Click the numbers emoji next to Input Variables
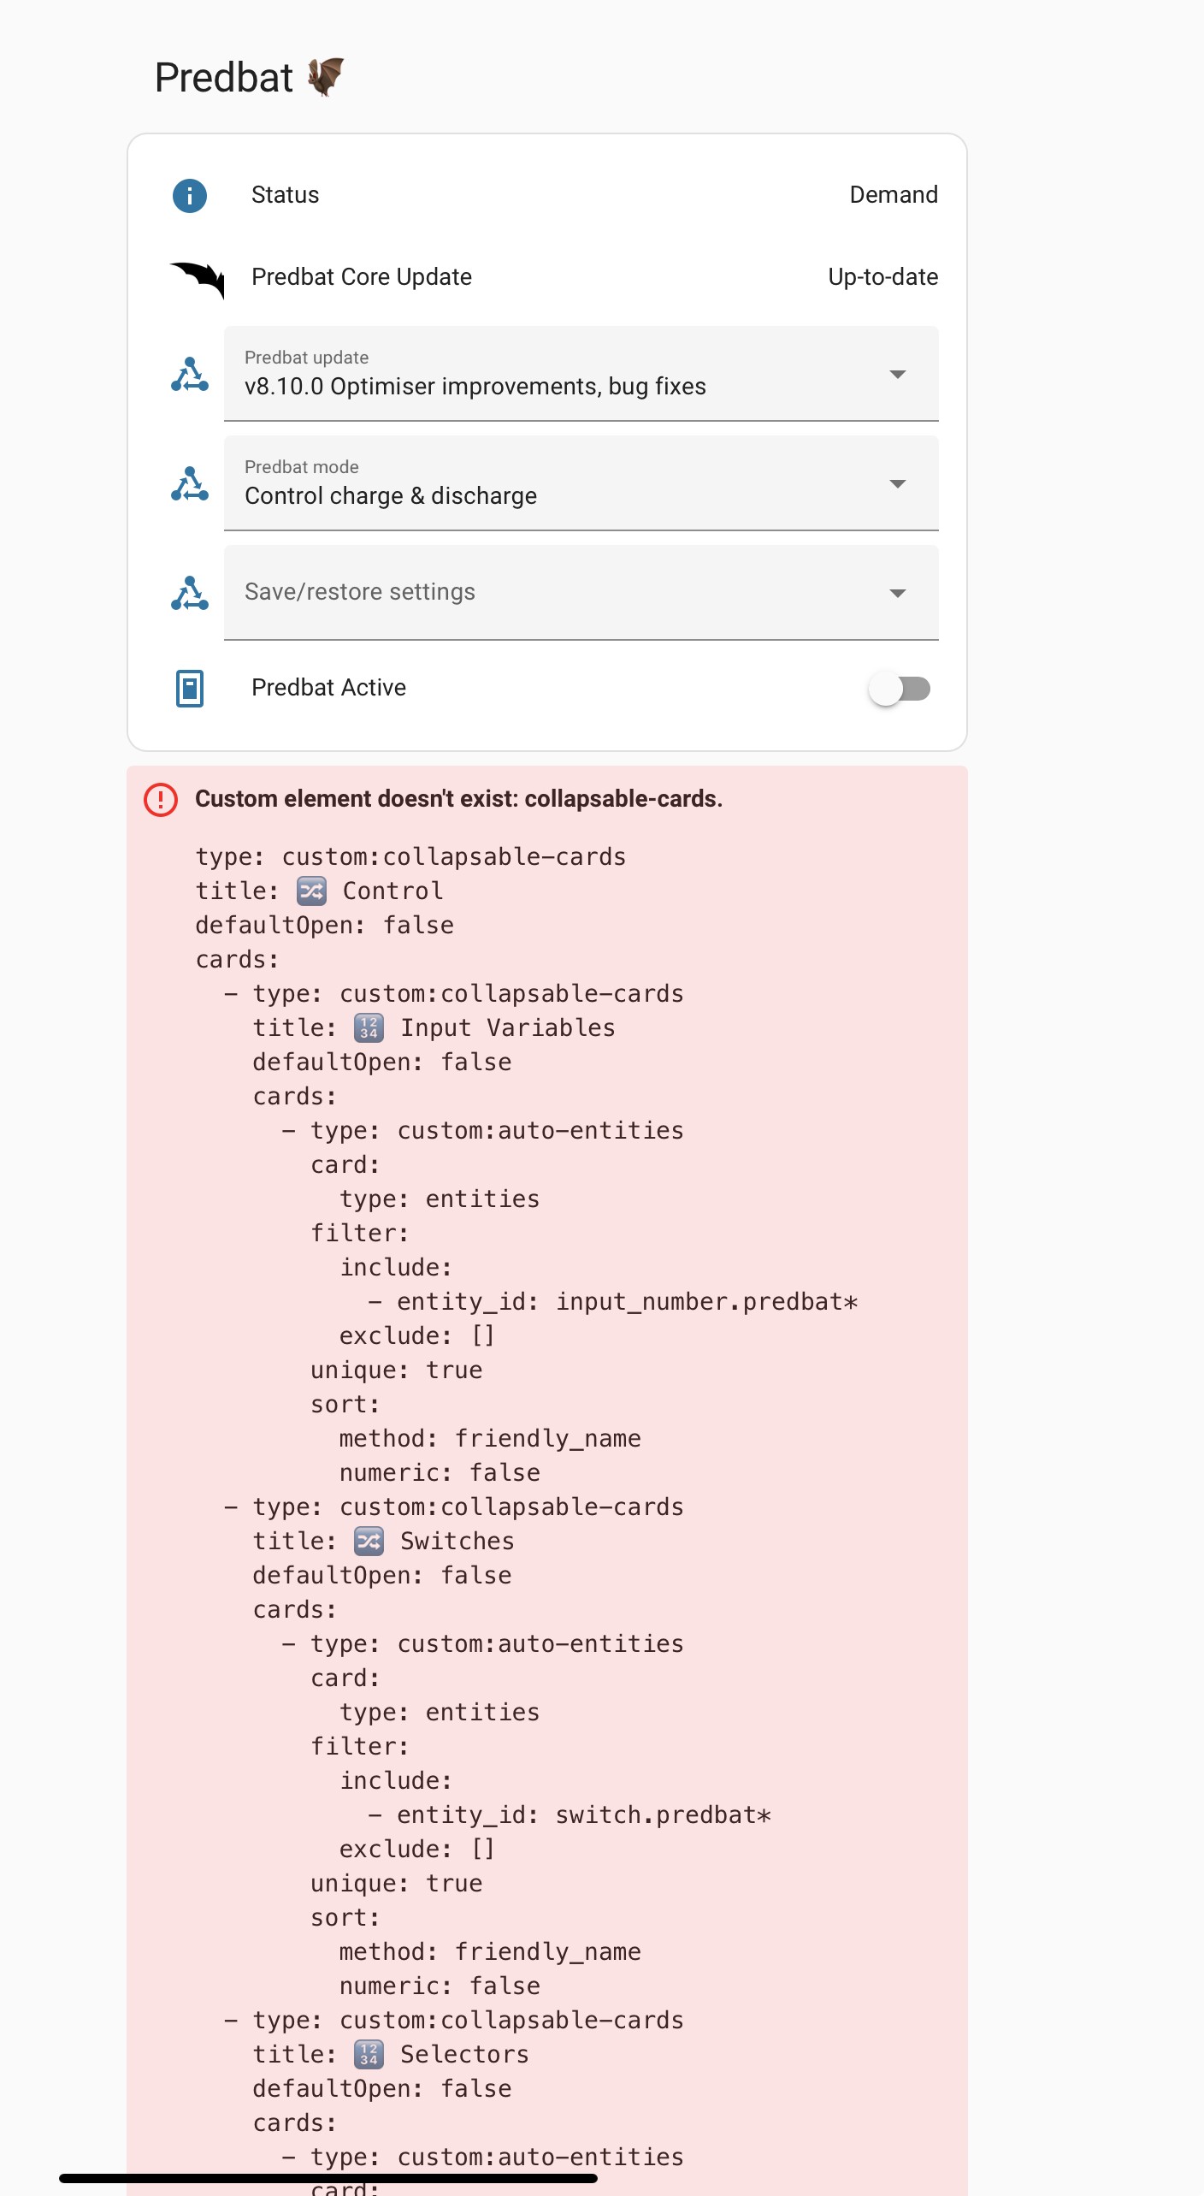Screen dimensions: 1204x2196 point(369,1028)
